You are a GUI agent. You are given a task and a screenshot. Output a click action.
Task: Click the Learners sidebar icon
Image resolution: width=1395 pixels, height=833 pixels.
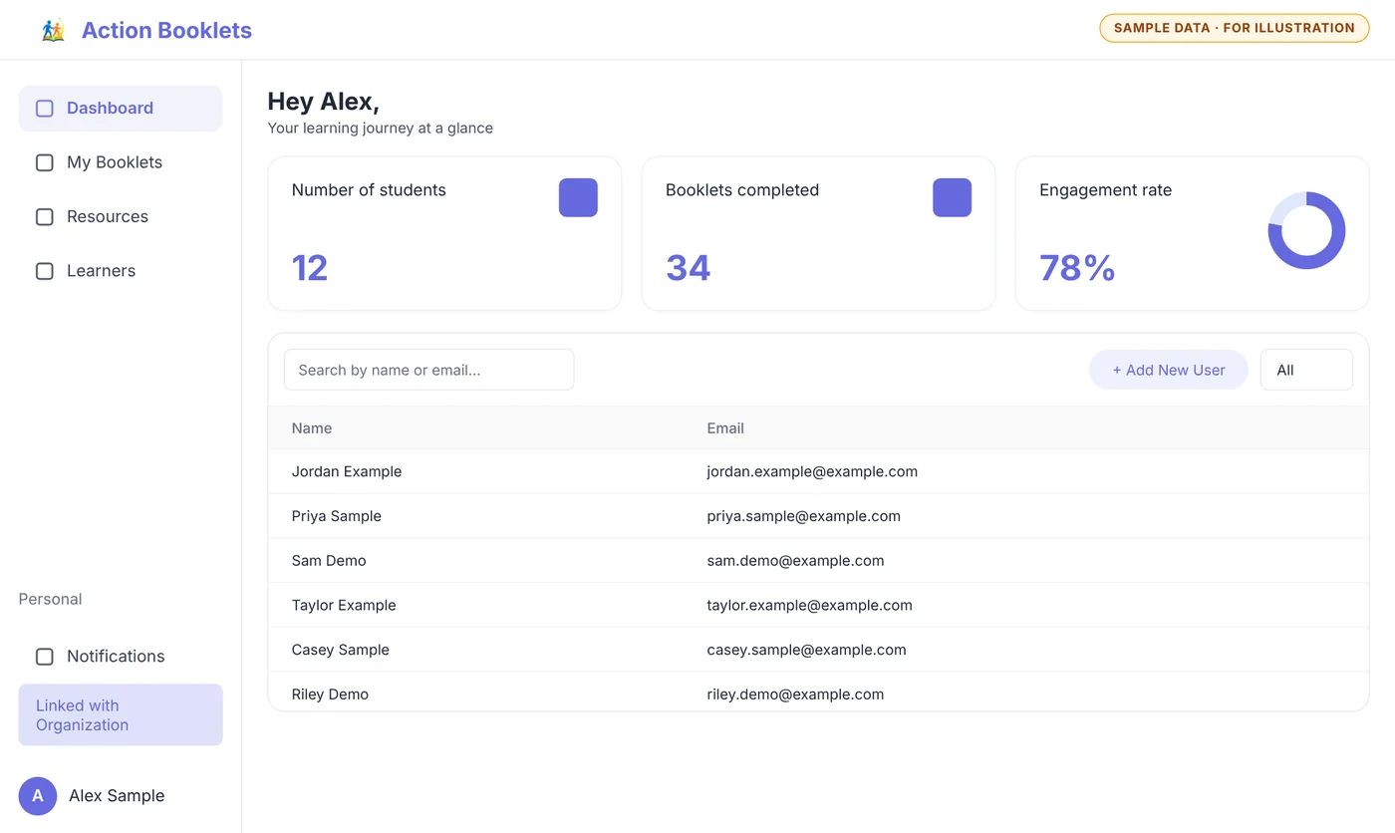pos(45,271)
